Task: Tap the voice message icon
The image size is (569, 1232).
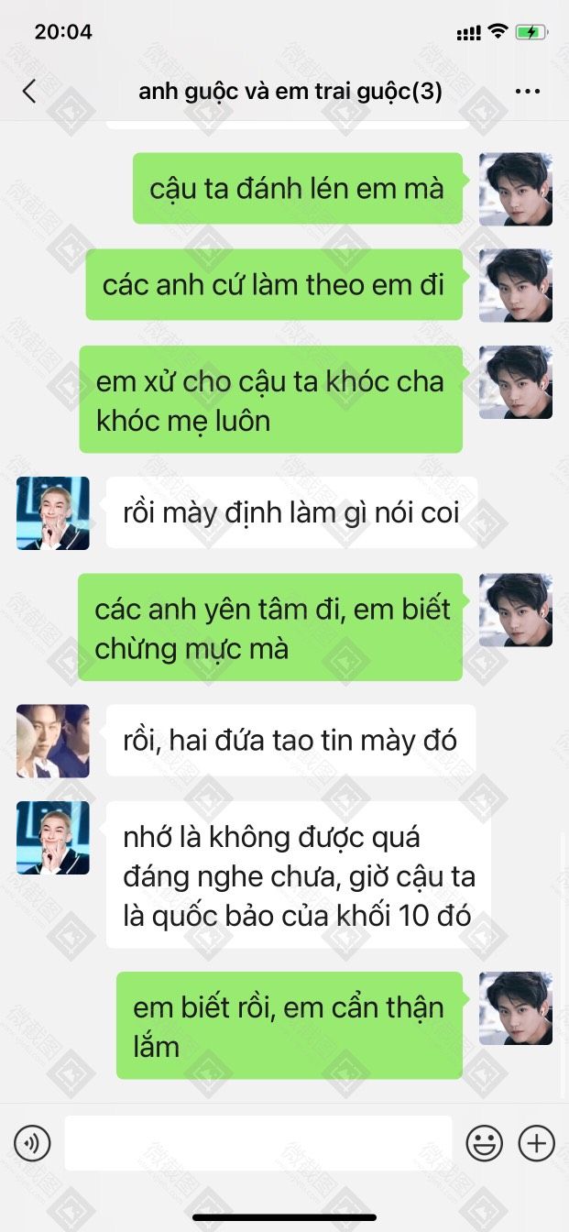Action: [x=32, y=1143]
